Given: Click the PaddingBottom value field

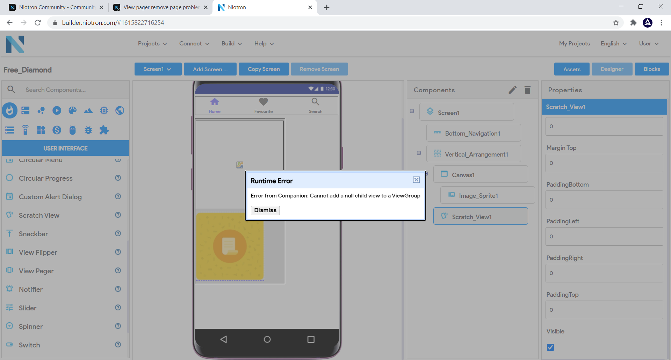Looking at the screenshot, I should pyautogui.click(x=604, y=200).
